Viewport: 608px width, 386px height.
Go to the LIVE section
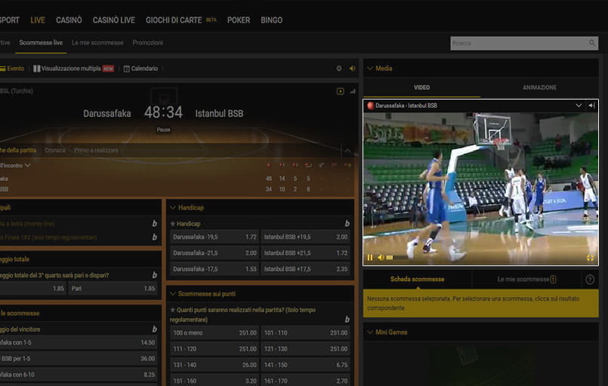[38, 20]
